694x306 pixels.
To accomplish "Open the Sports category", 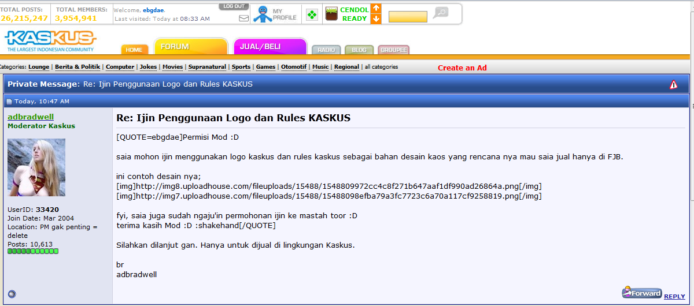I will click(241, 67).
